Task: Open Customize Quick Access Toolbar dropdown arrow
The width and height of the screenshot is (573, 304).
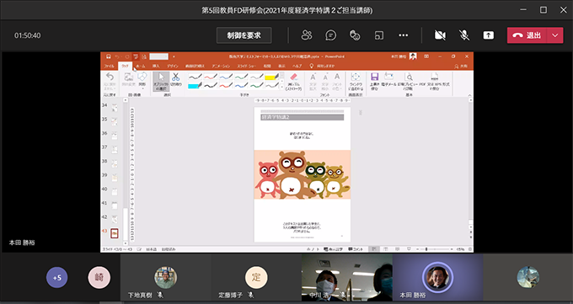Action: (174, 56)
